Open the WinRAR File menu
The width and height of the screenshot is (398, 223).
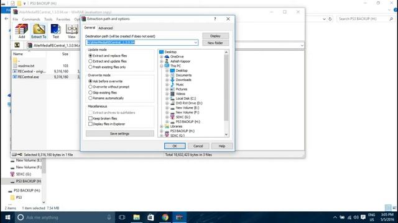(16, 19)
